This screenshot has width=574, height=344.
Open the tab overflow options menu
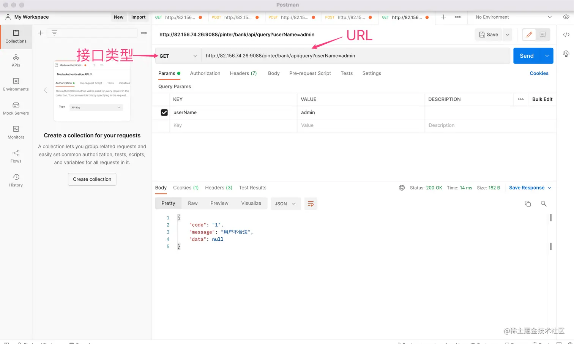(458, 17)
